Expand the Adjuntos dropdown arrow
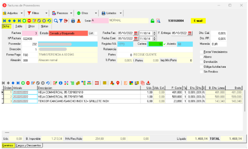Image resolution: width=248 pixels, height=149 pixels. click(x=22, y=13)
